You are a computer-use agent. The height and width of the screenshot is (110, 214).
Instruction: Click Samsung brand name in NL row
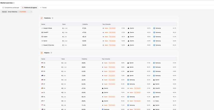click(132, 97)
